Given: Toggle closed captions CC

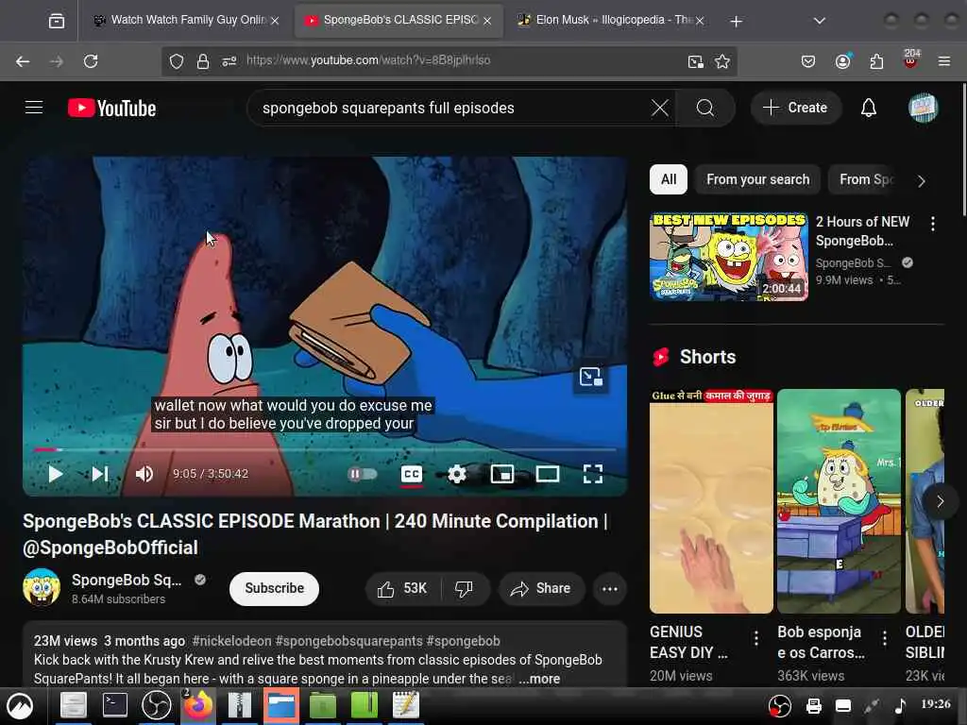Looking at the screenshot, I should coord(412,474).
